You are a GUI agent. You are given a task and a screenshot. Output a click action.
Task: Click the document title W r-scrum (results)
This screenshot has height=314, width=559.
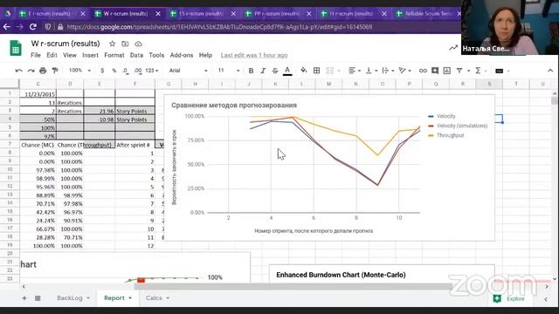[66, 44]
